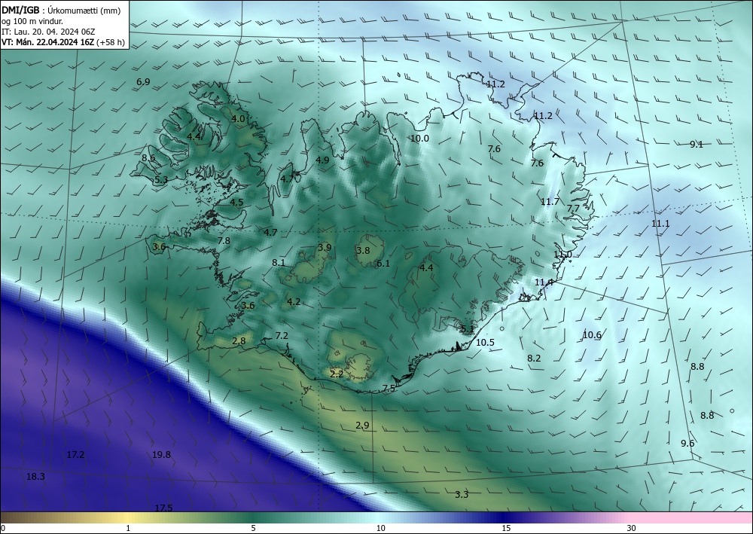Click the color scale label "0"
Viewport: 753px width, 534px height.
pos(3,528)
